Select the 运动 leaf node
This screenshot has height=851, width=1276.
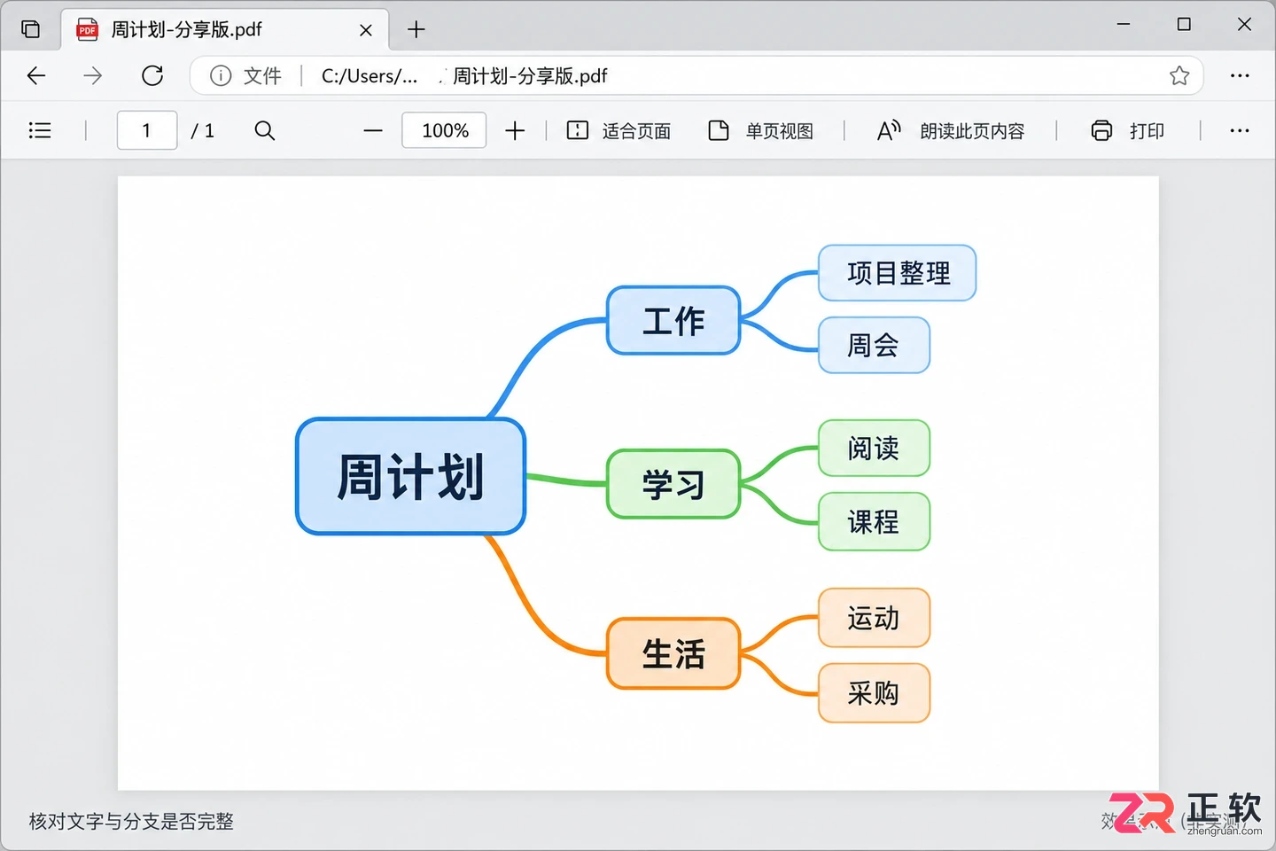(874, 618)
